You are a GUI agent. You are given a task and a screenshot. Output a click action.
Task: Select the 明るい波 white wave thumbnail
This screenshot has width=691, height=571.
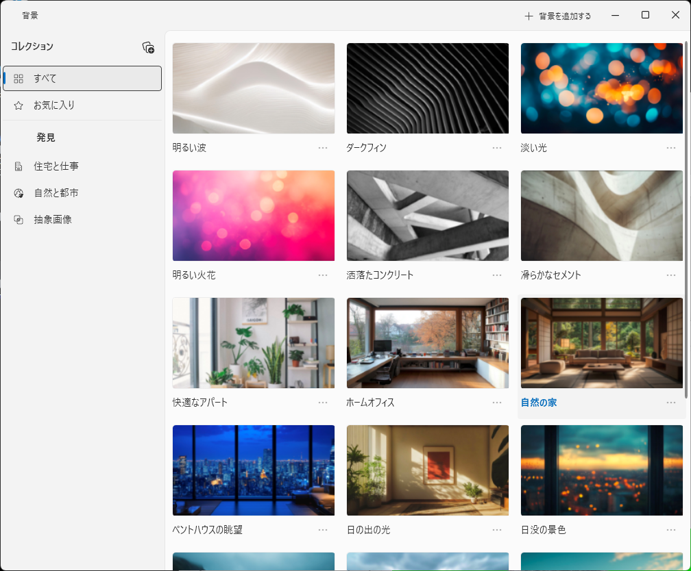click(254, 88)
